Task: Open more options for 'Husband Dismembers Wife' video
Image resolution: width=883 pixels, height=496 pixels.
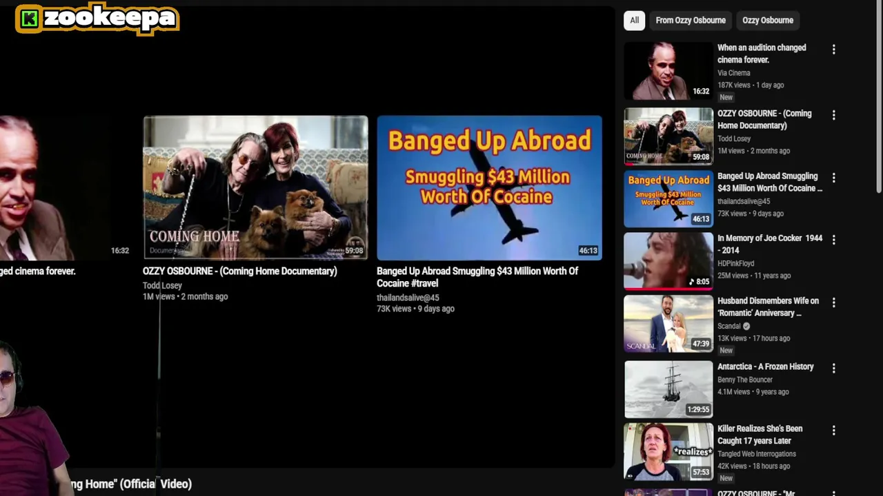Action: tap(833, 302)
